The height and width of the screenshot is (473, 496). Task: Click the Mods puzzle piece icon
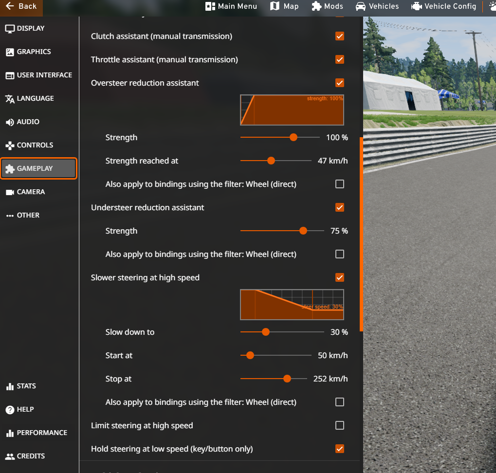pyautogui.click(x=316, y=6)
